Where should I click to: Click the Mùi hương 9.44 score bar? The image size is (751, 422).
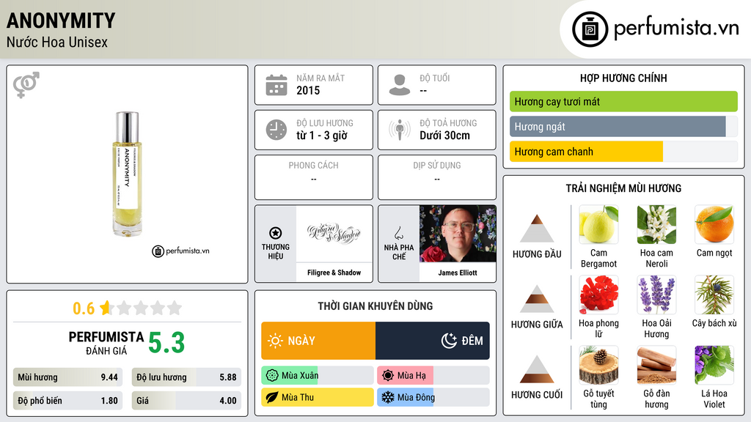(67, 377)
